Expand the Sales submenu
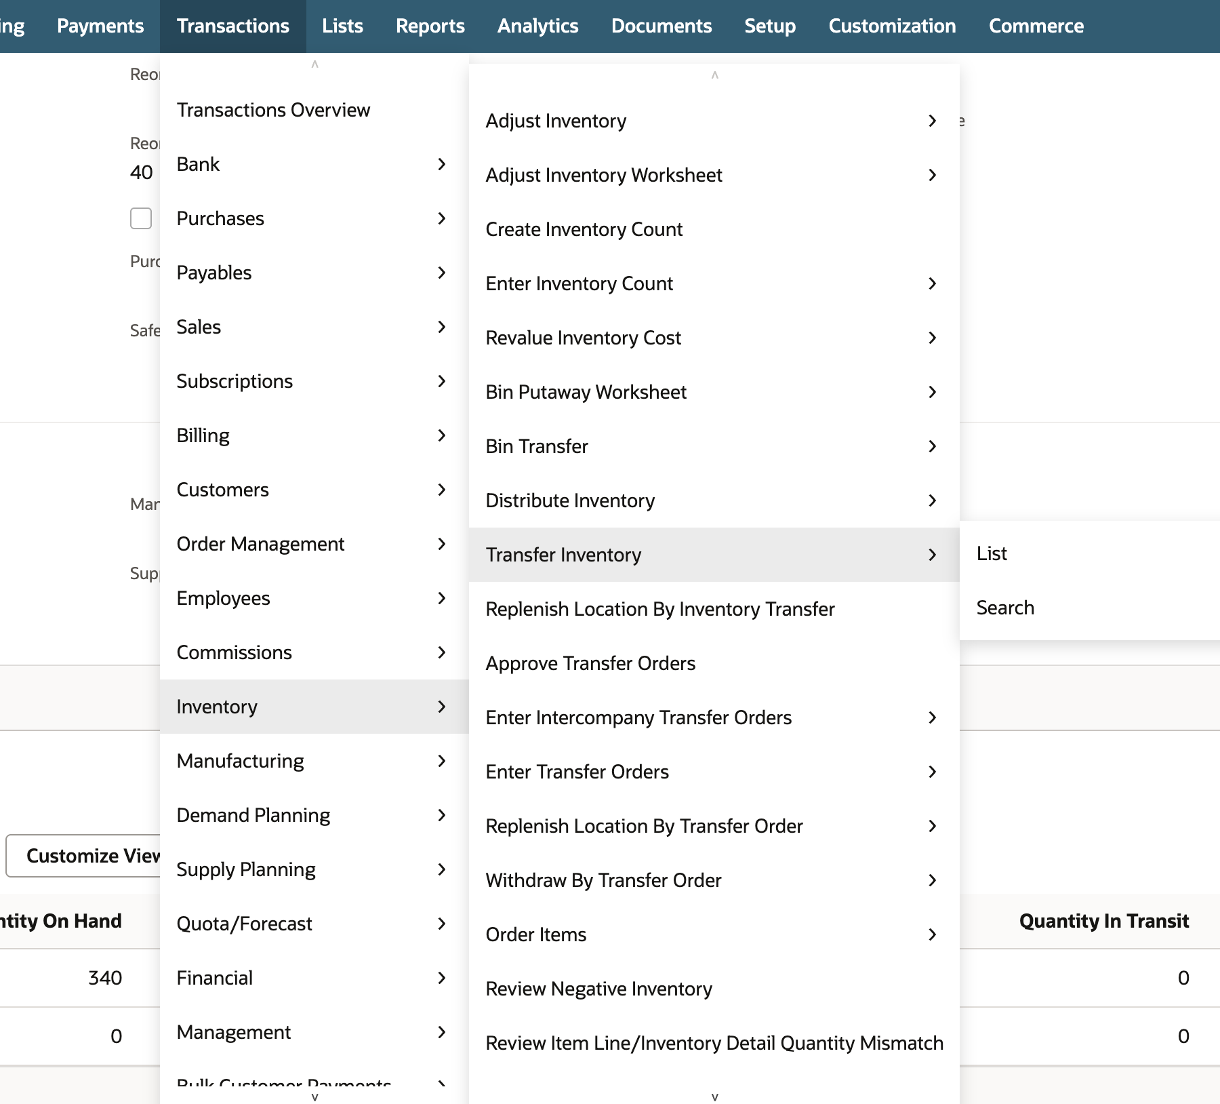This screenshot has height=1104, width=1220. (314, 327)
